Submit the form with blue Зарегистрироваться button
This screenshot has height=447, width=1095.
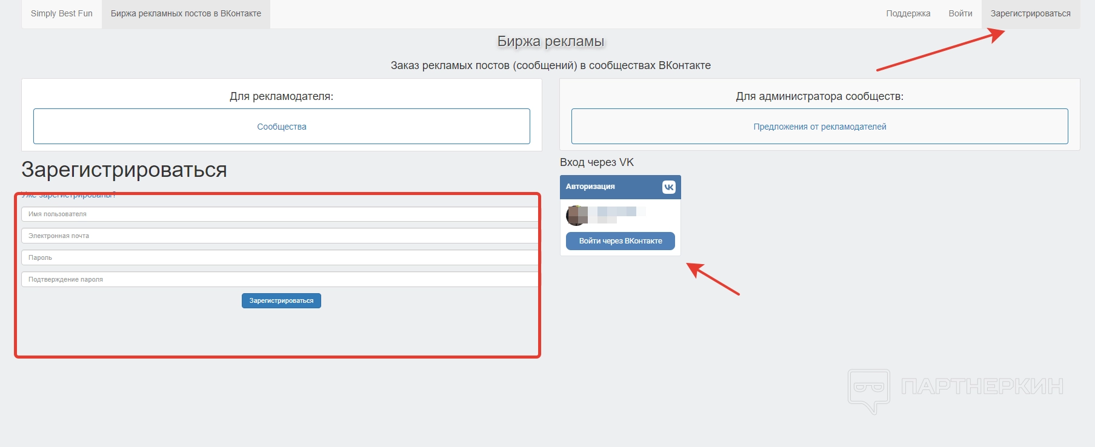pyautogui.click(x=281, y=300)
